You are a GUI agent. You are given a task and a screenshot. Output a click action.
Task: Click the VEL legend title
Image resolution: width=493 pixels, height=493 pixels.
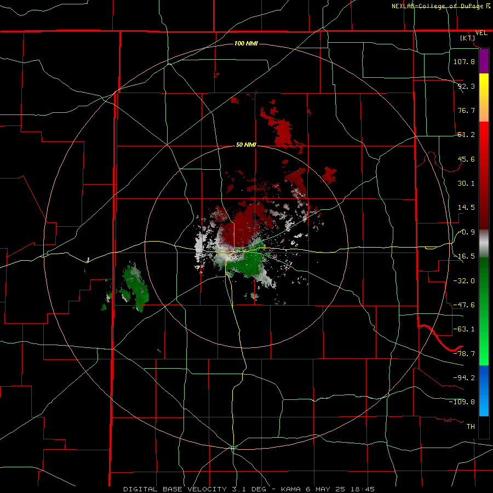coord(481,33)
